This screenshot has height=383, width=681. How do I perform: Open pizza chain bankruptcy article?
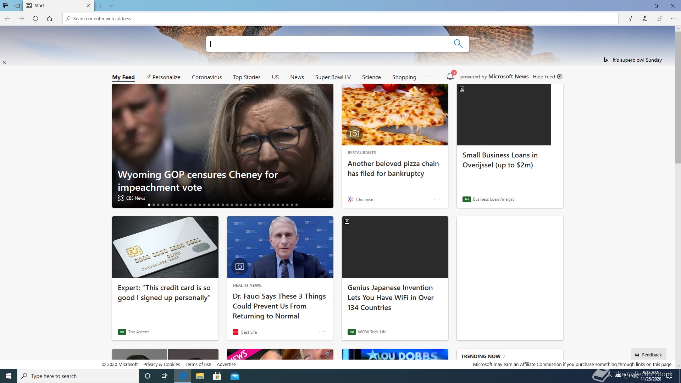pyautogui.click(x=393, y=168)
